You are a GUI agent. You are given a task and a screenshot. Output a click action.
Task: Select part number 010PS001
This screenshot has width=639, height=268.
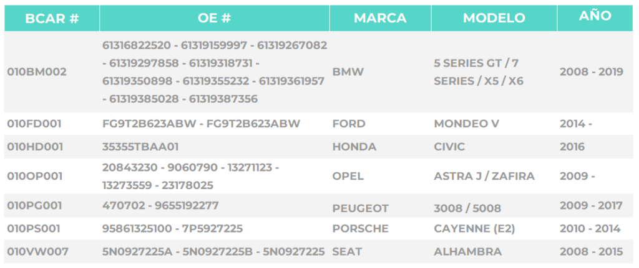tap(34, 228)
